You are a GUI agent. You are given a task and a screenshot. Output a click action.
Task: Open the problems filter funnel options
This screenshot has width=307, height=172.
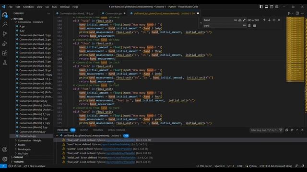pyautogui.click(x=281, y=130)
